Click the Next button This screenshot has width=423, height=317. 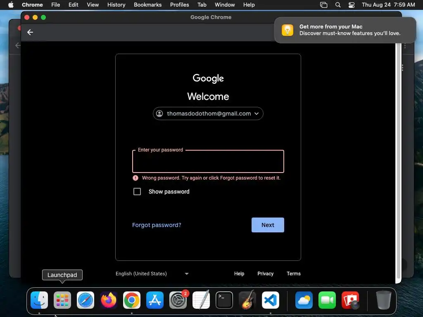click(x=268, y=225)
